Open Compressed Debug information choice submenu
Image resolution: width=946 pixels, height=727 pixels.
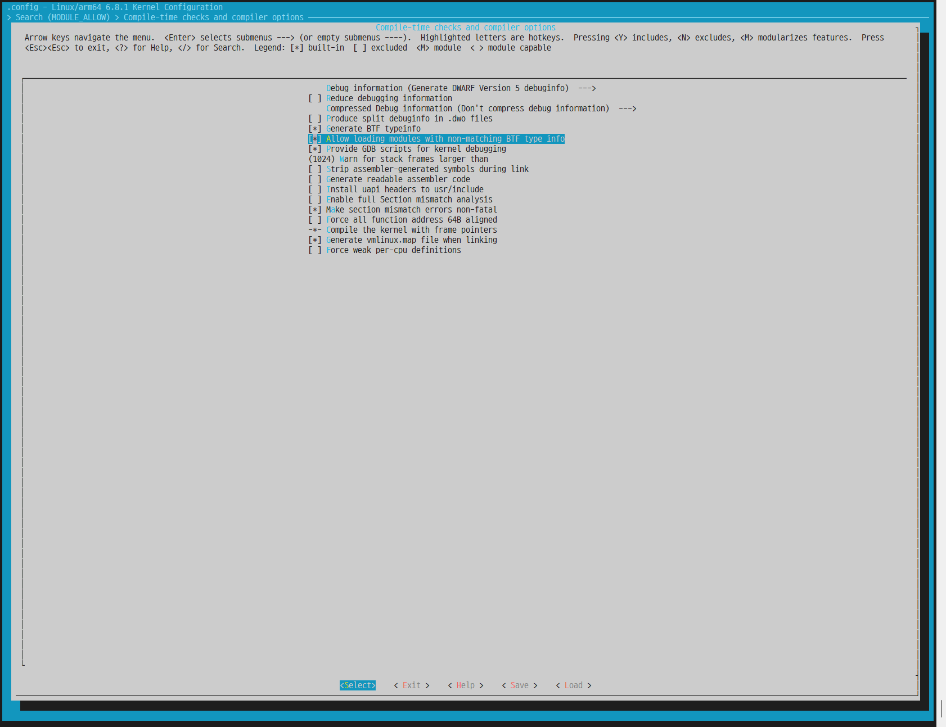click(481, 109)
